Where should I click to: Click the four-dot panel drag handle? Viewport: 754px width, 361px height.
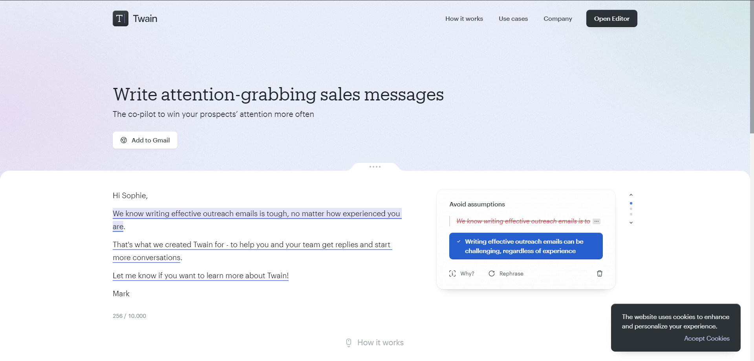tap(375, 167)
